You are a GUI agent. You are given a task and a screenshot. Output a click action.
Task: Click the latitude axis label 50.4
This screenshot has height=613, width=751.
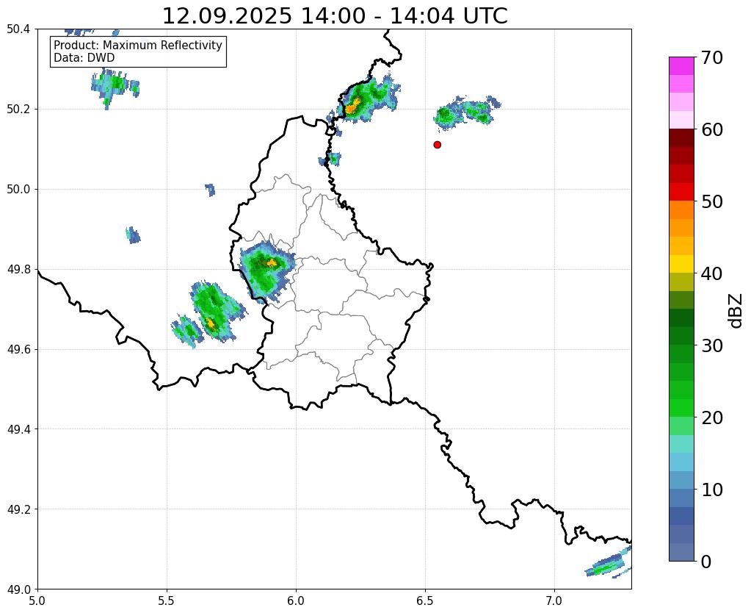18,29
